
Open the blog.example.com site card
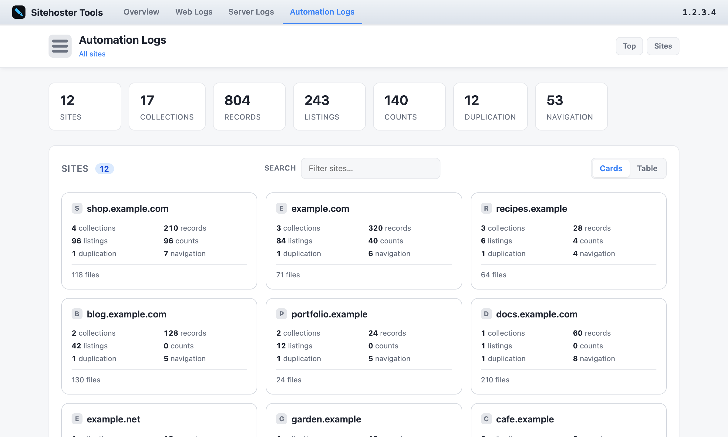coord(159,346)
